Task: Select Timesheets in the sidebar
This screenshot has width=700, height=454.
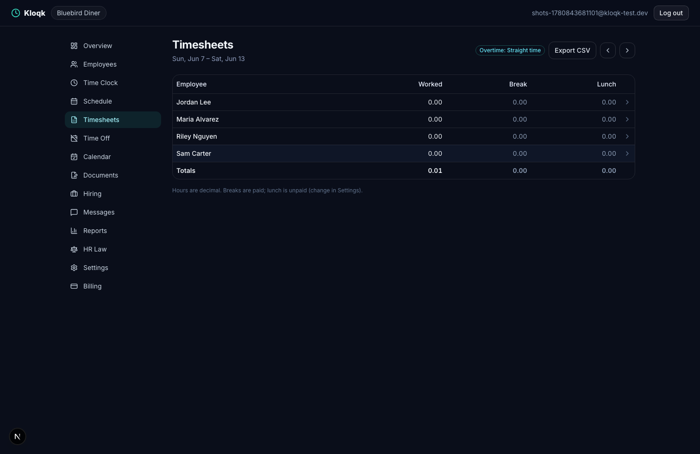Action: click(x=113, y=120)
